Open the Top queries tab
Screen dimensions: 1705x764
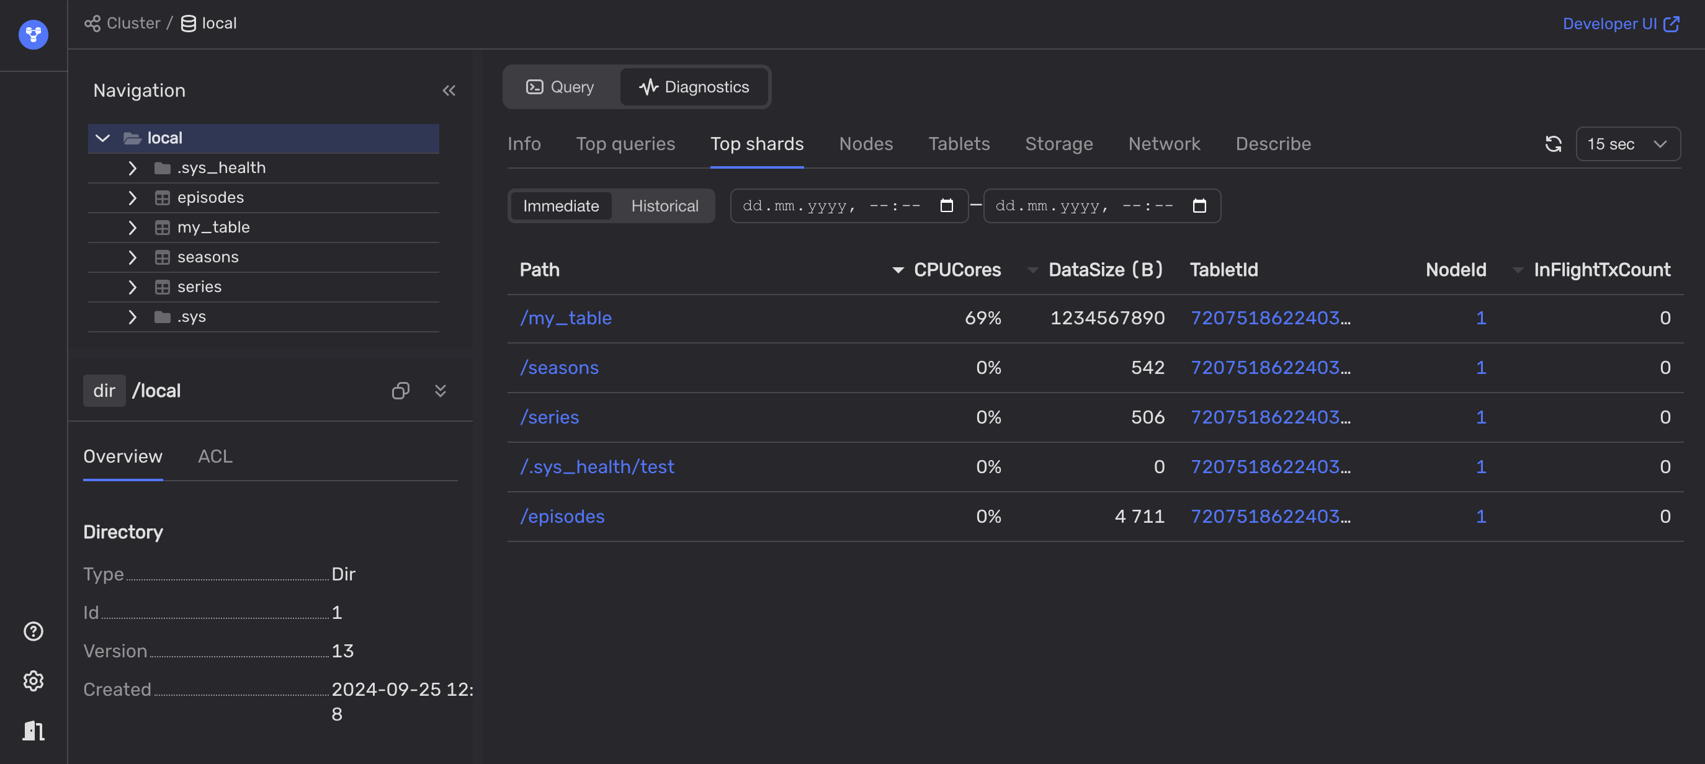(625, 143)
